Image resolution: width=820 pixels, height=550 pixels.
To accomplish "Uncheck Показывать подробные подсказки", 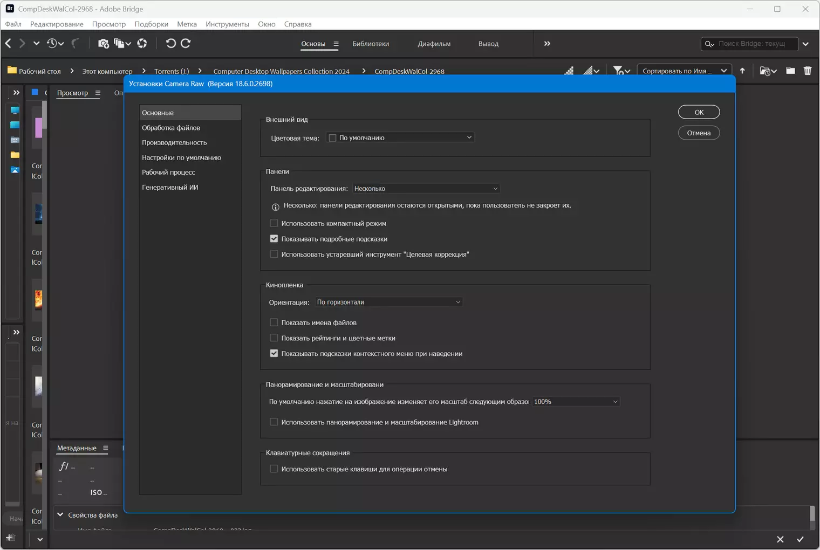I will (x=274, y=239).
